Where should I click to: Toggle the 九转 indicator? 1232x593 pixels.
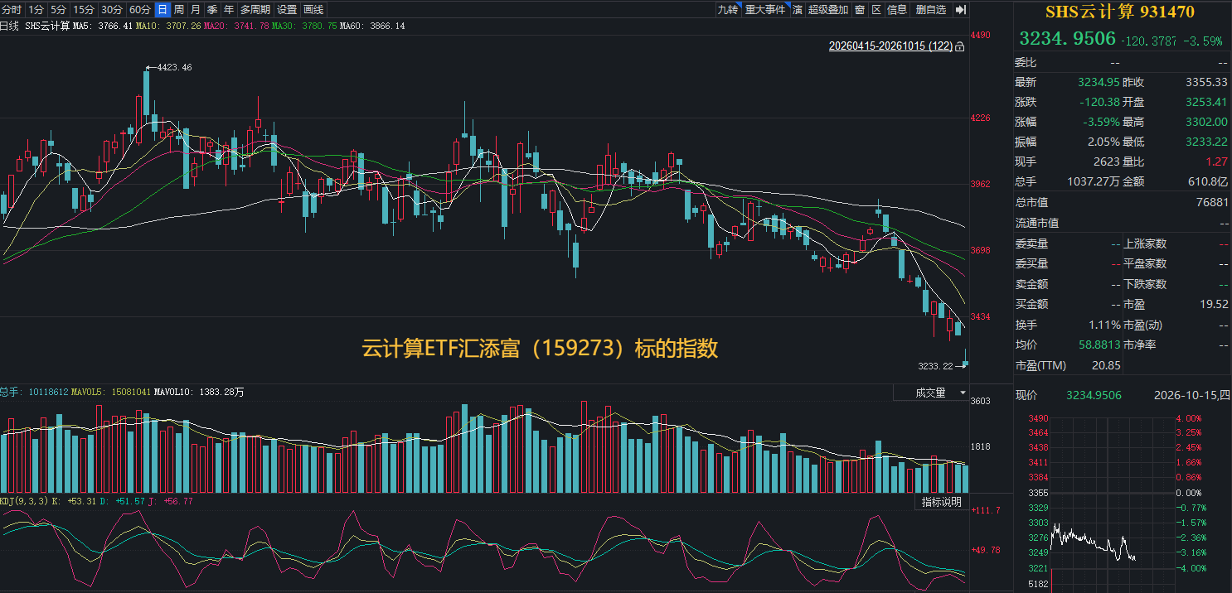728,10
